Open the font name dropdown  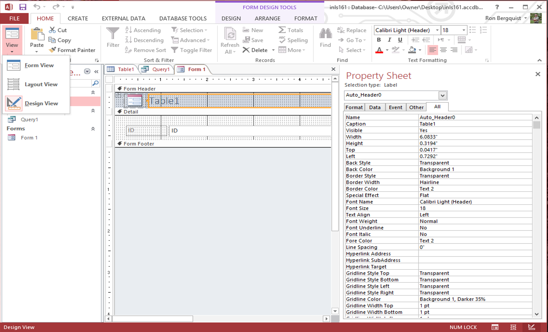tap(437, 30)
